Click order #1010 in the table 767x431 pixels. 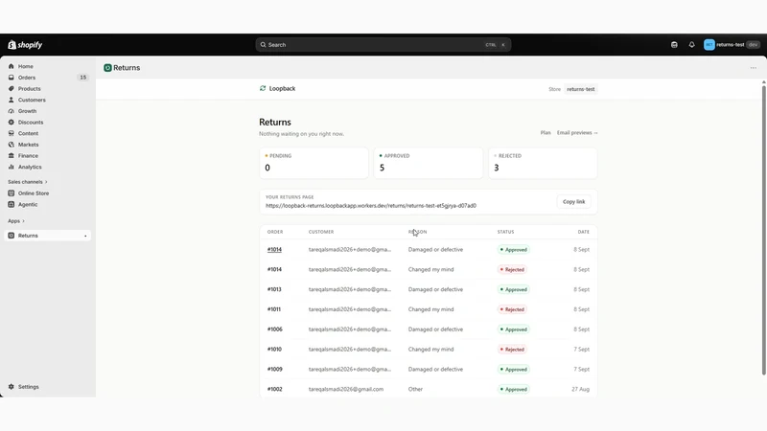point(274,350)
